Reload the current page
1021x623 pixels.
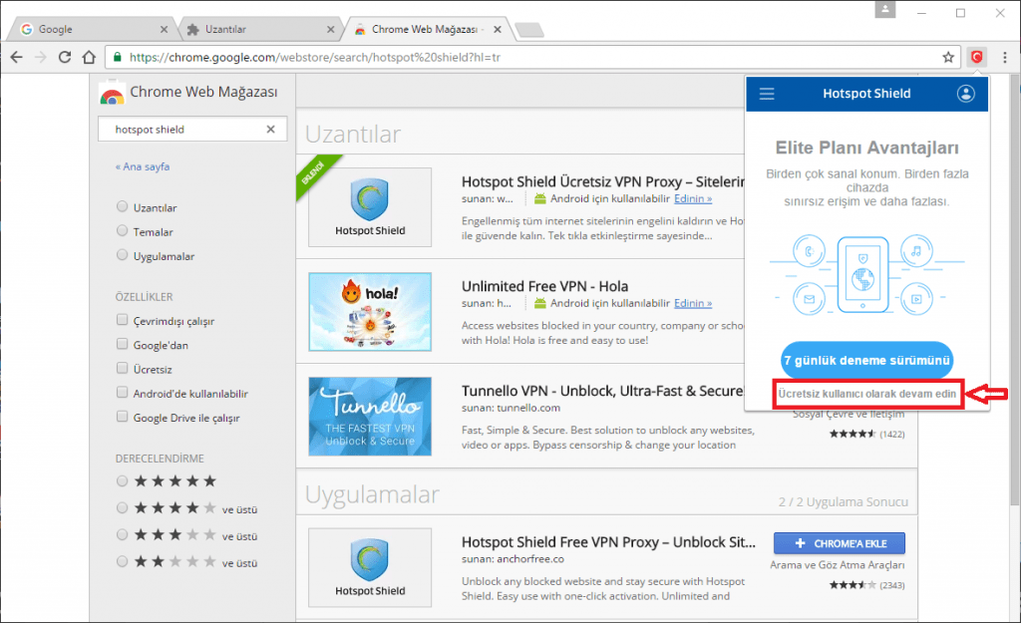[x=64, y=57]
